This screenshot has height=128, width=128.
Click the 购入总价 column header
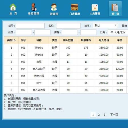[104, 40]
